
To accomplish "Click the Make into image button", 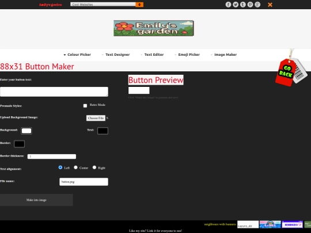I will pos(36,200).
